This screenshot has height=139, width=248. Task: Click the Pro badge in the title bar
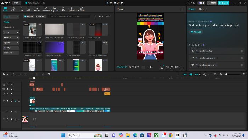point(201,3)
